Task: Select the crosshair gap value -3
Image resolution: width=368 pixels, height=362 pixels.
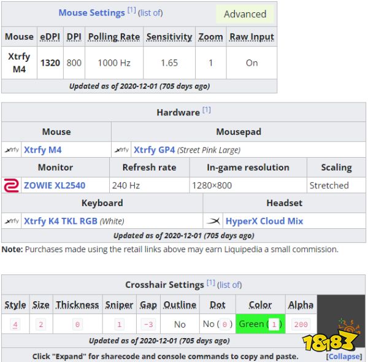Action: click(148, 325)
